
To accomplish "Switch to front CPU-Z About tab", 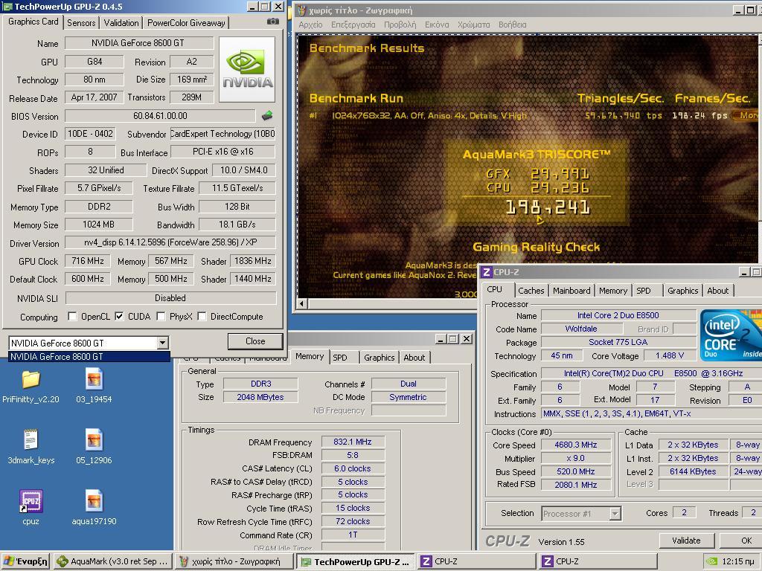I will coord(718,291).
